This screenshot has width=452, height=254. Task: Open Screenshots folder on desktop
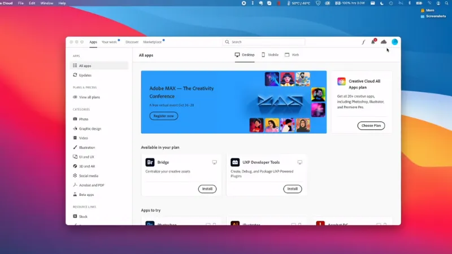[433, 16]
